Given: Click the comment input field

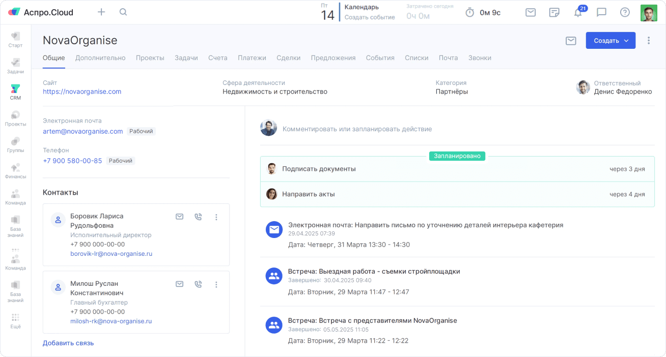Looking at the screenshot, I should pos(356,129).
